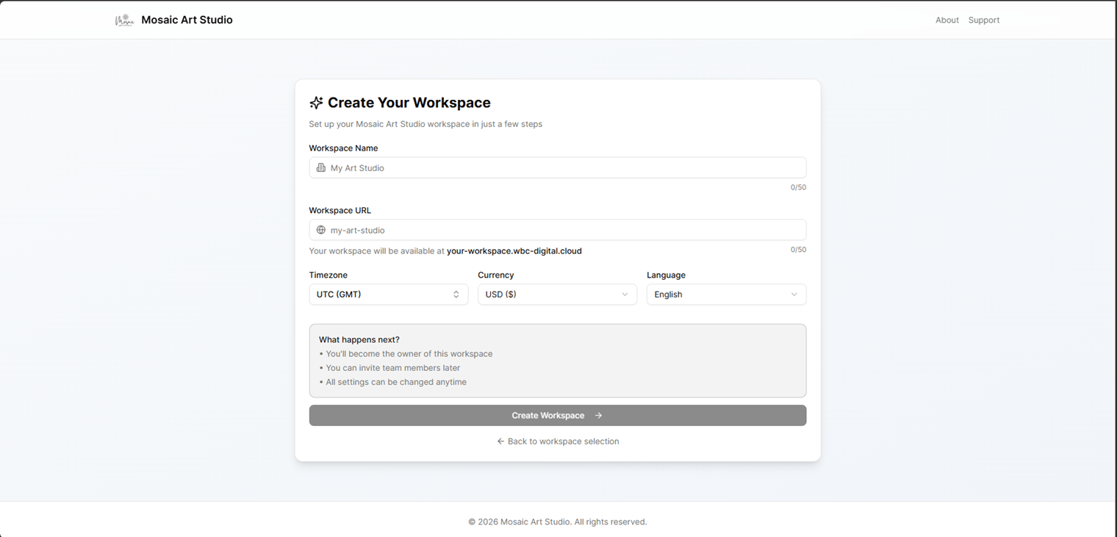Click the Back to workspace selection link

coord(563,441)
